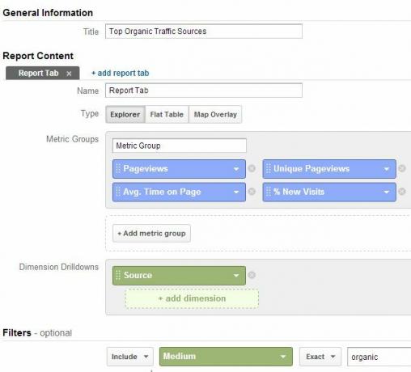Viewport: 411px width, 372px height.
Task: Click the Add metric group button
Action: [x=151, y=234]
